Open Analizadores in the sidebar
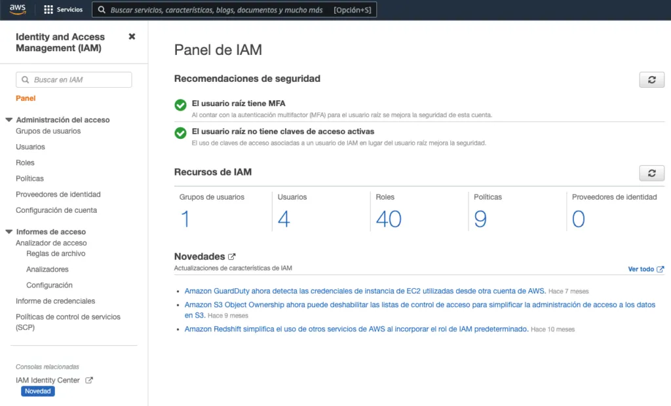671x406 pixels. pos(47,269)
